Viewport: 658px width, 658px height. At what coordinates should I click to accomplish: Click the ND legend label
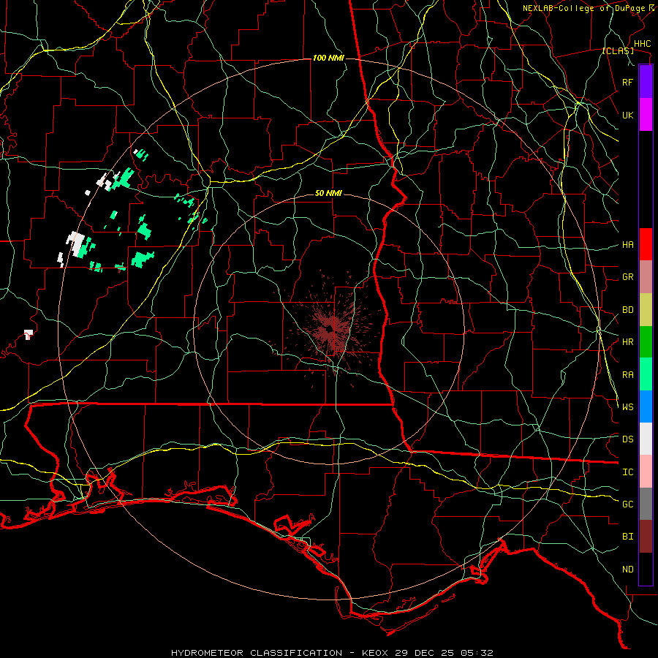pos(627,570)
